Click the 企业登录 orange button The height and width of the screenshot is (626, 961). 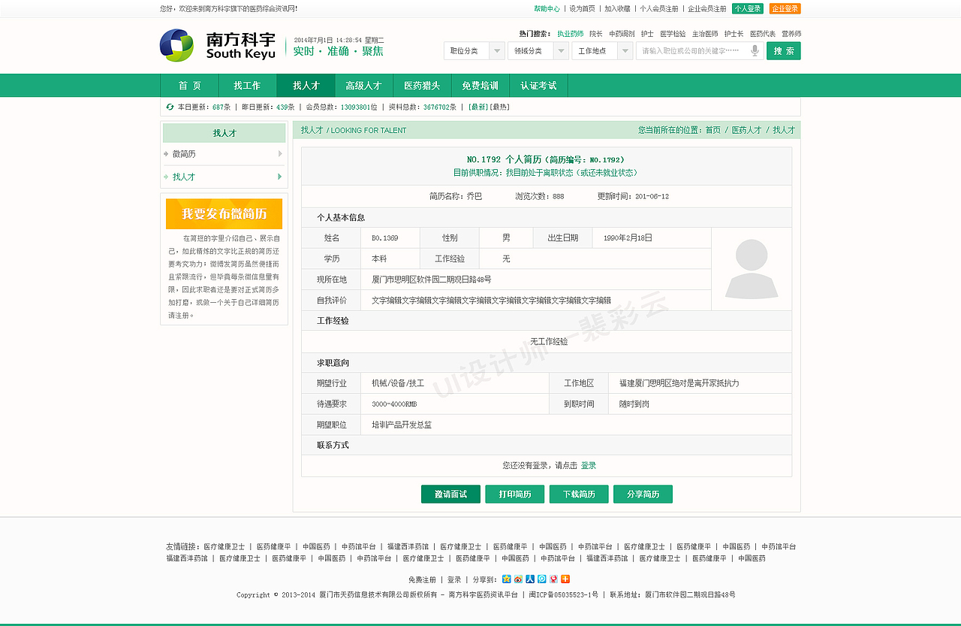pos(785,8)
